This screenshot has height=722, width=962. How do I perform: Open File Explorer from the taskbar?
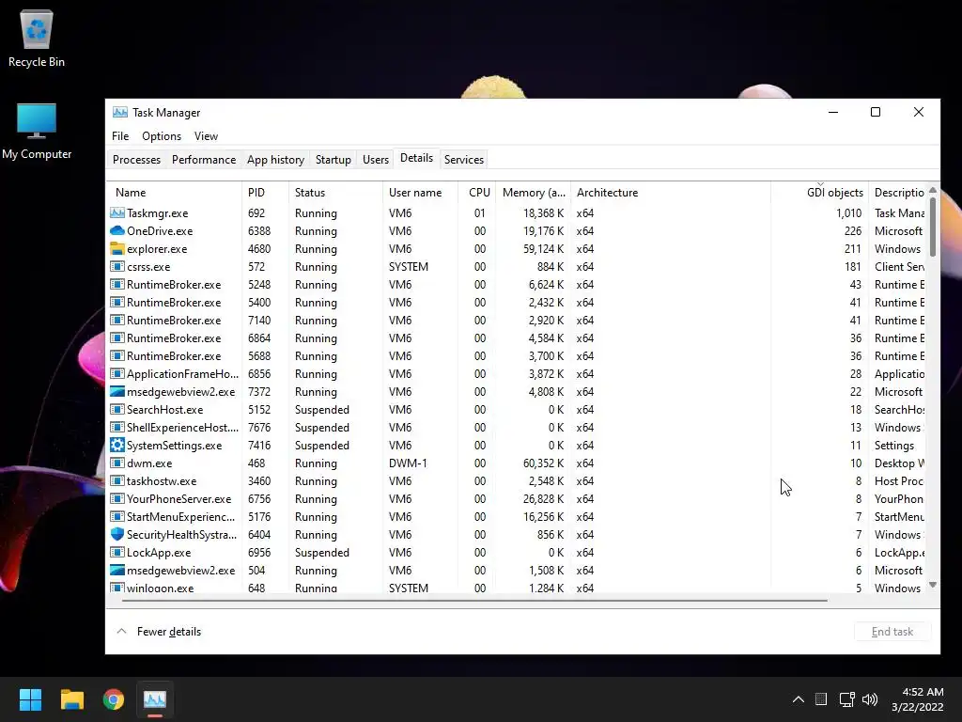(x=71, y=699)
